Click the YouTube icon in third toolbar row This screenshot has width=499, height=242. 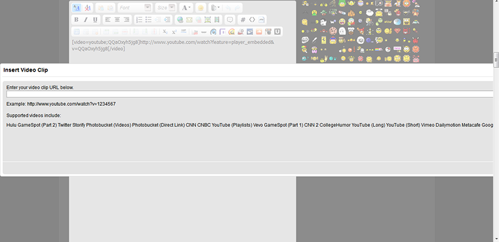[195, 32]
